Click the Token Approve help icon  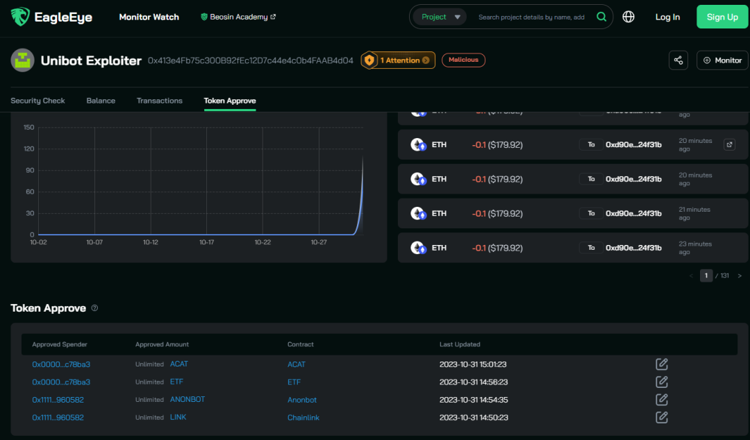(94, 308)
